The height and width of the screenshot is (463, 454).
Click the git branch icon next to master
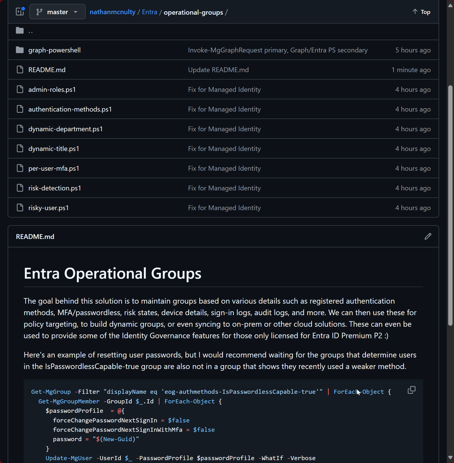(x=39, y=12)
